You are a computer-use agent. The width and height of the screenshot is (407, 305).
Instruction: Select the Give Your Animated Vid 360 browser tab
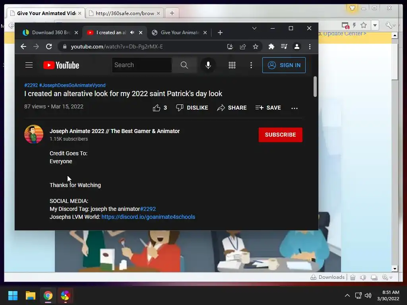pos(46,13)
